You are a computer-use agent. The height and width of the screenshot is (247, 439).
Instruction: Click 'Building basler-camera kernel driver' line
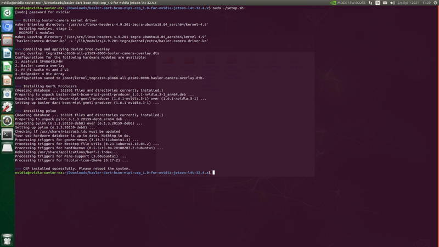60,20
